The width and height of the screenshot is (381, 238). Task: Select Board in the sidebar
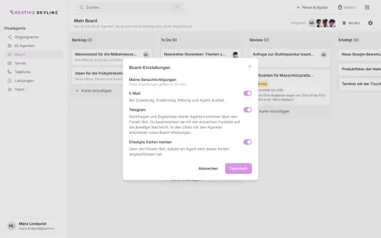tap(33, 54)
